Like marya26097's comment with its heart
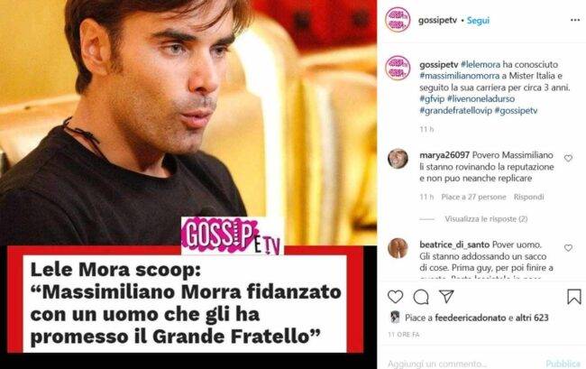Image resolution: width=586 pixels, height=369 pixels. pos(569,158)
